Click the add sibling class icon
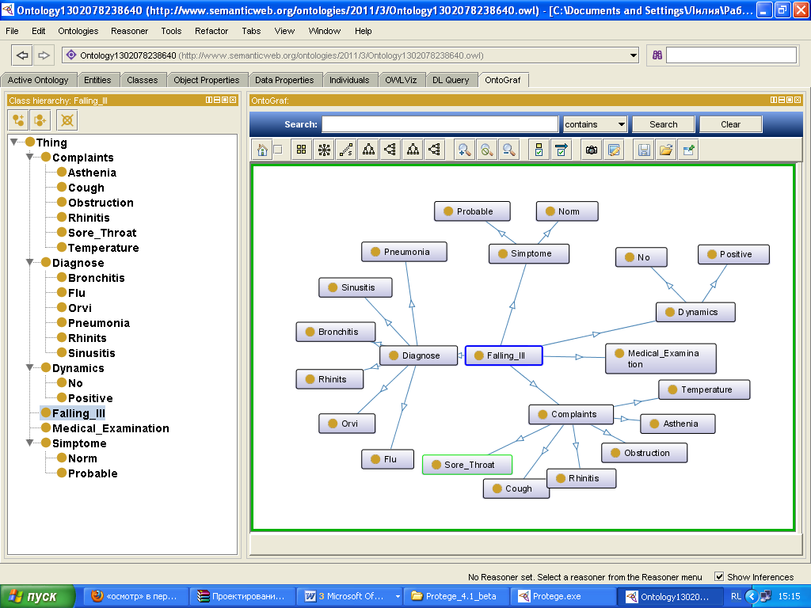Screen dimensions: 811x608 coord(40,120)
